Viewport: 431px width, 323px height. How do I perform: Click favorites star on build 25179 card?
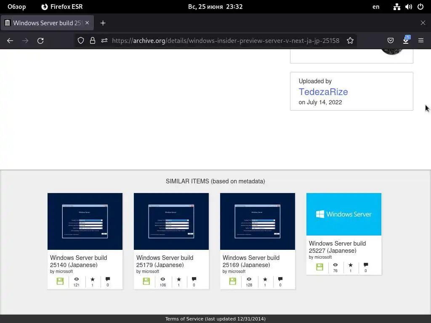pyautogui.click(x=178, y=279)
